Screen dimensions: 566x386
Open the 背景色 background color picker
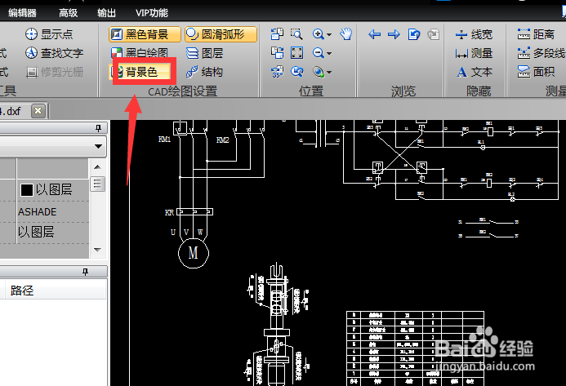point(140,72)
